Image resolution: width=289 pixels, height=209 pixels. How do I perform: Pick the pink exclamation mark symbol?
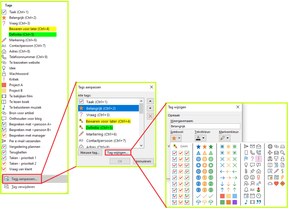click(259, 159)
